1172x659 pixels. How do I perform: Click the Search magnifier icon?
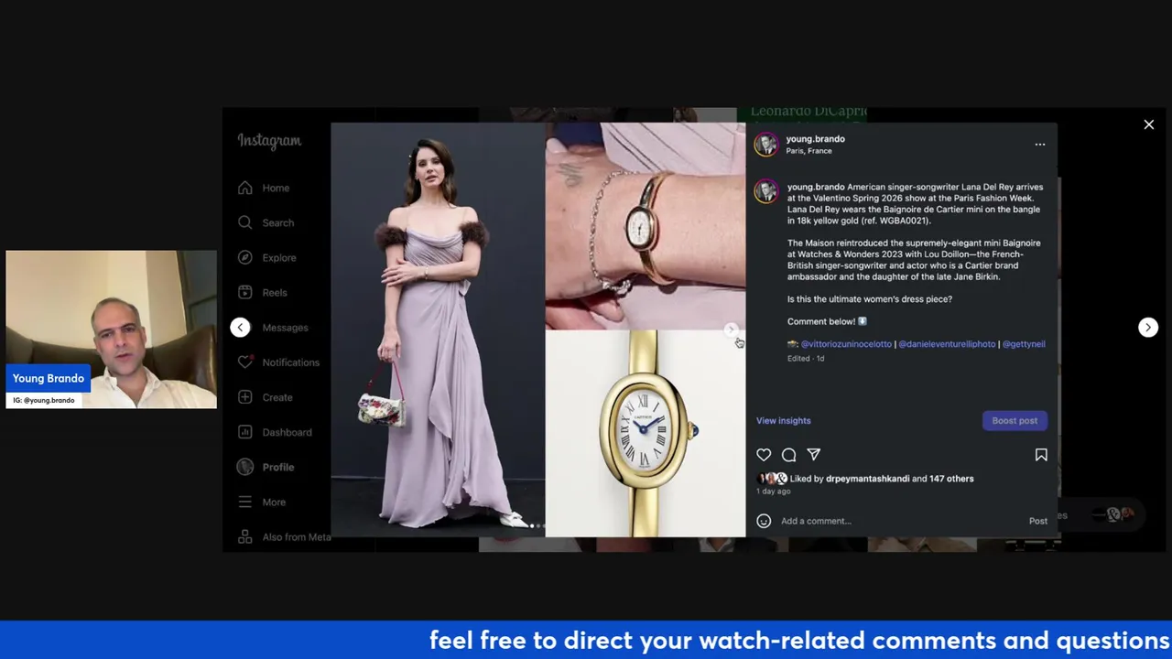click(x=245, y=222)
